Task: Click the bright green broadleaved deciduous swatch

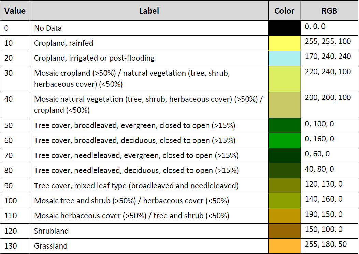Action: pos(284,141)
